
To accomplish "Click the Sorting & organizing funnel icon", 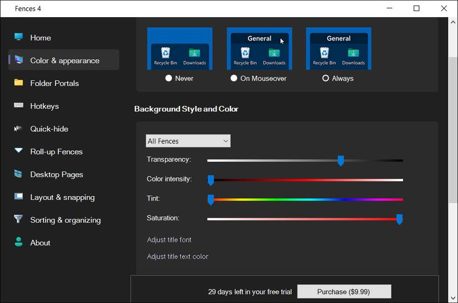I will tap(19, 219).
